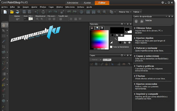
Task: Pin the Capas palette with pushpin icon
Action: 128,55
